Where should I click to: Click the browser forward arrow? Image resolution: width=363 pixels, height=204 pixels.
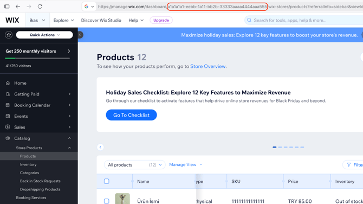pyautogui.click(x=29, y=7)
